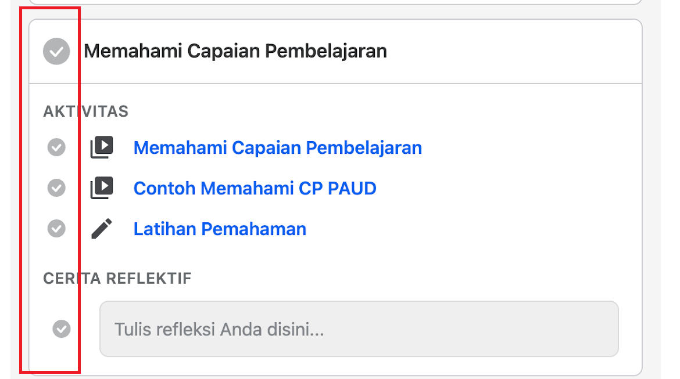Click the checkmark beside the reflection text field
680x379 pixels.
coord(62,329)
